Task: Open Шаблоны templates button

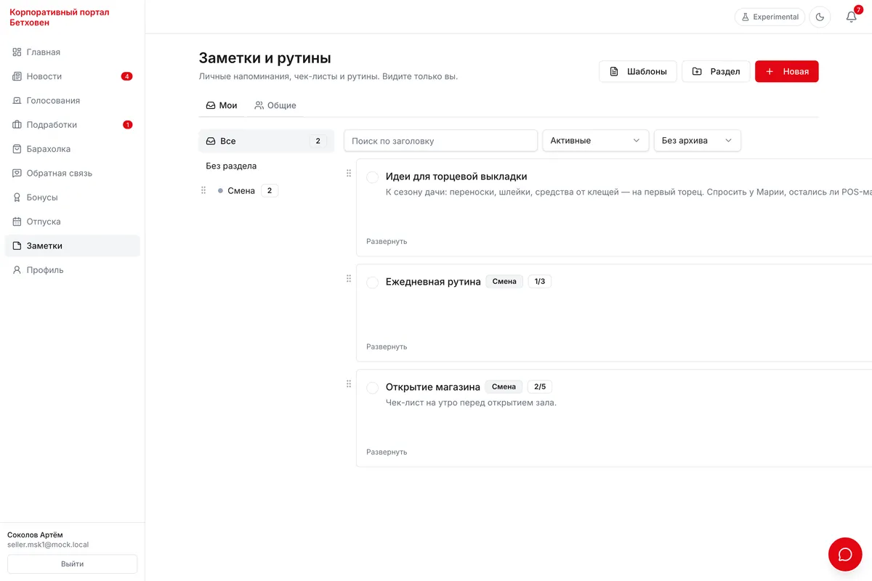Action: pos(638,71)
